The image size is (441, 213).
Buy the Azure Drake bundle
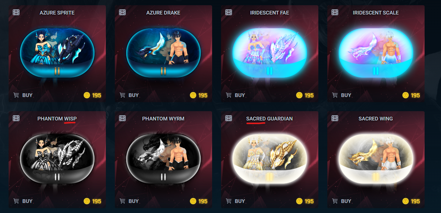[x=129, y=95]
